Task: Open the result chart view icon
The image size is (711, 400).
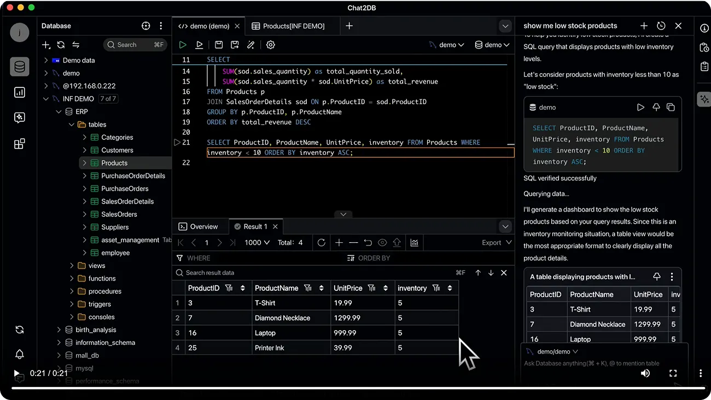Action: tap(414, 242)
